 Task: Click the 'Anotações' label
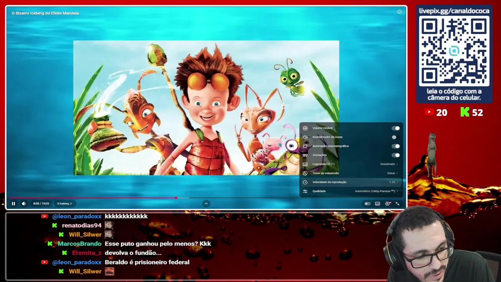click(319, 155)
